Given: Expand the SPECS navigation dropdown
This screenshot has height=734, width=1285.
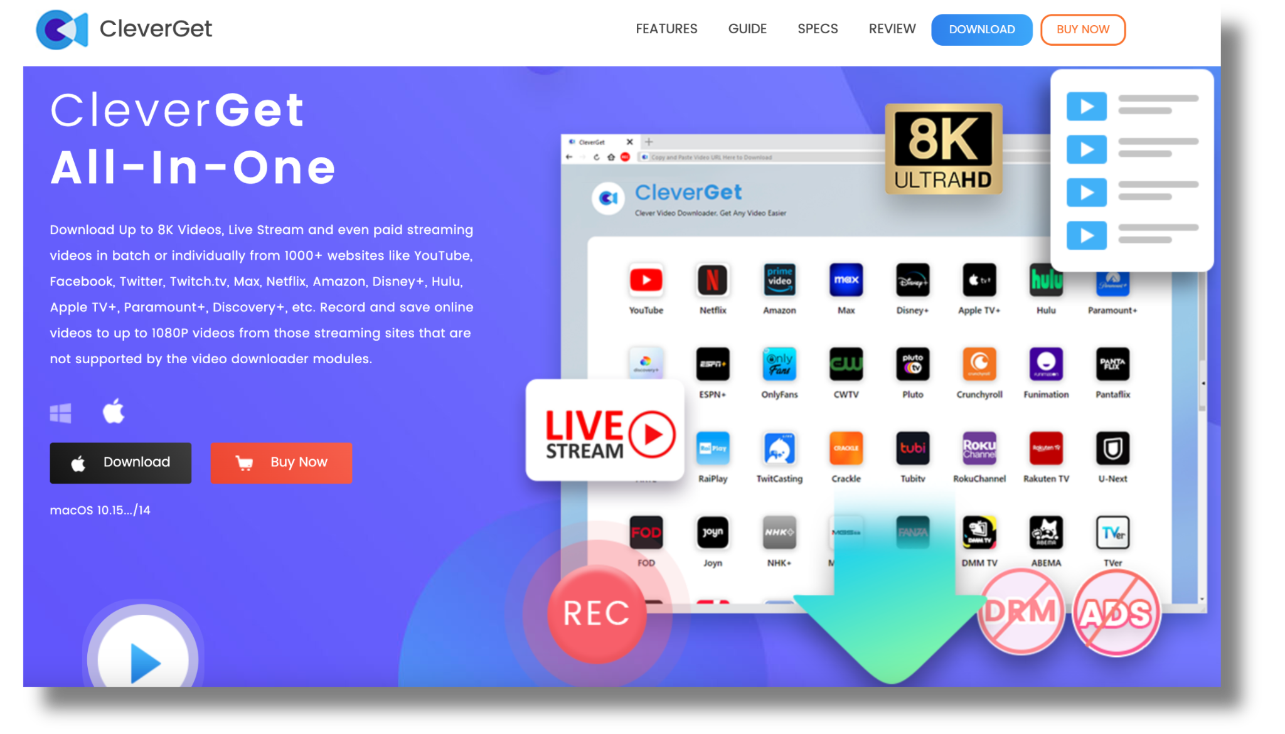Looking at the screenshot, I should 816,29.
